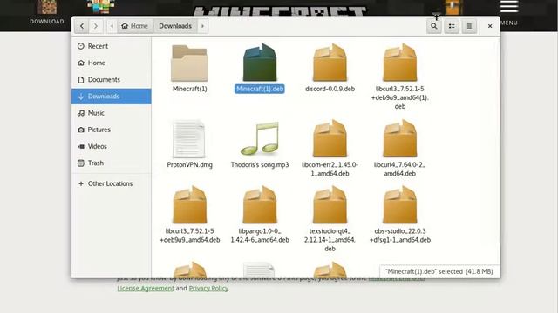Click the Downloads path bar button
The image size is (558, 313).
175,26
